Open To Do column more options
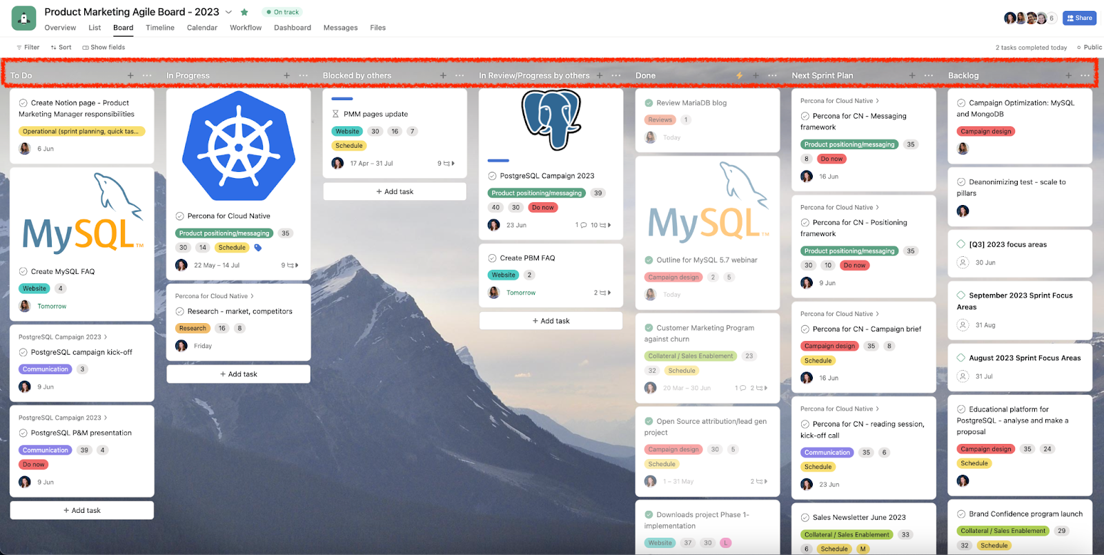The height and width of the screenshot is (555, 1104). [147, 75]
